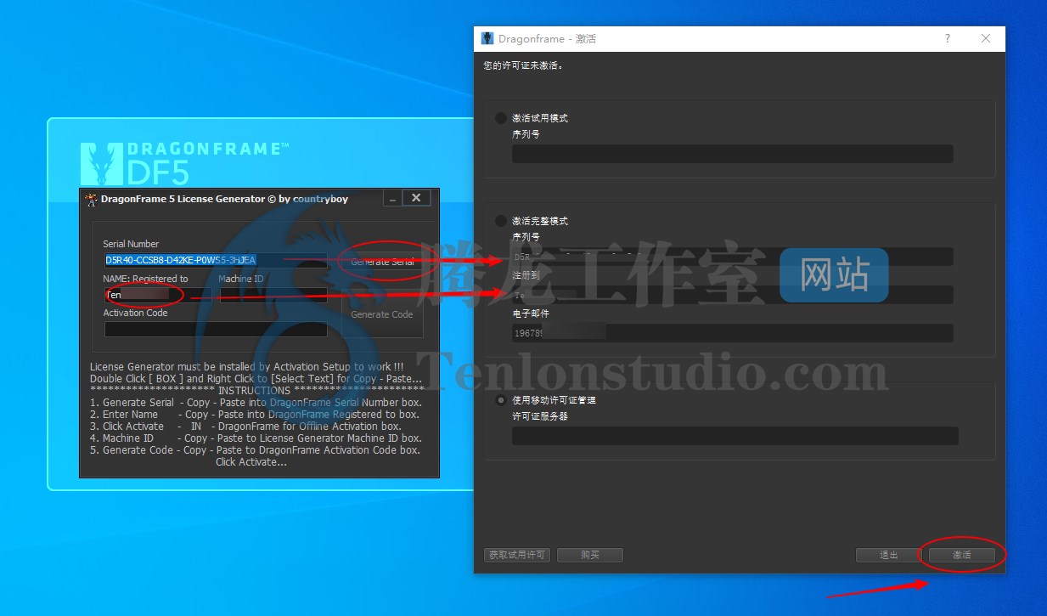Select the 激活完整模式 radio option

(501, 221)
